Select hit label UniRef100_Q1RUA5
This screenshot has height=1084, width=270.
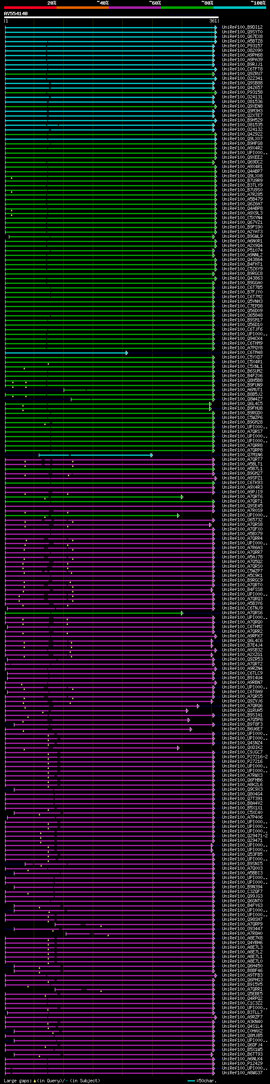click(x=242, y=710)
